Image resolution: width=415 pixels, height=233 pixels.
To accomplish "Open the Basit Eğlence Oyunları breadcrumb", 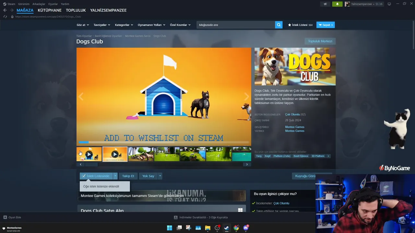I will coord(108,36).
